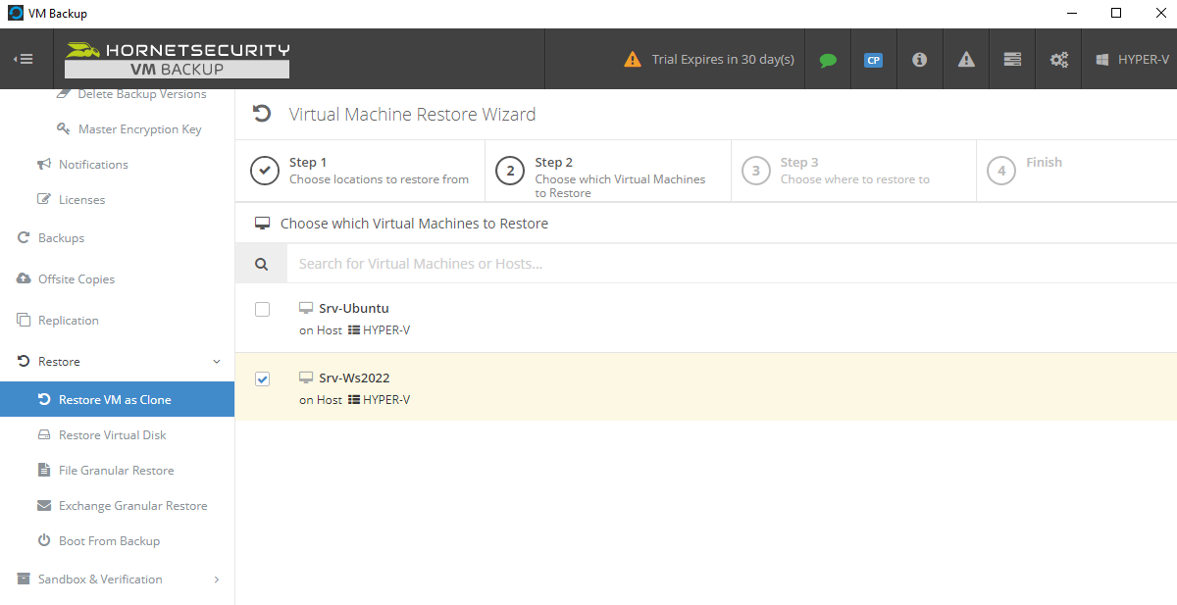Open the Notifications page

(x=93, y=165)
